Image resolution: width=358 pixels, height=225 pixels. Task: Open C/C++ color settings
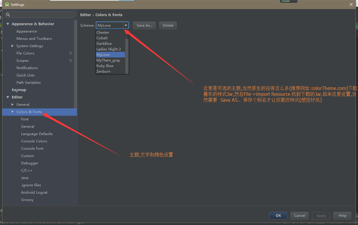[27, 171]
